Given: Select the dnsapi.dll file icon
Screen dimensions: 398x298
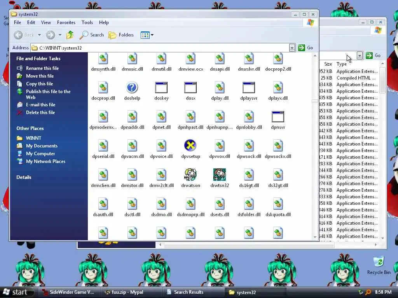Looking at the screenshot, I should pyautogui.click(x=220, y=59).
